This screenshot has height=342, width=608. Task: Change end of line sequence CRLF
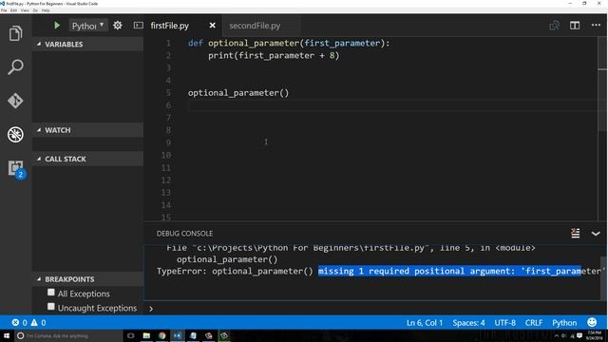pyautogui.click(x=534, y=323)
